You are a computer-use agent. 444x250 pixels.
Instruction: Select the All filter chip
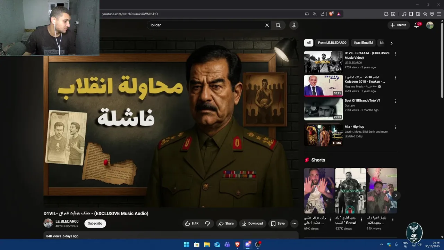tap(308, 43)
